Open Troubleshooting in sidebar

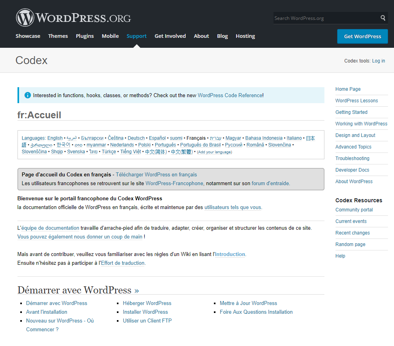[x=352, y=158]
